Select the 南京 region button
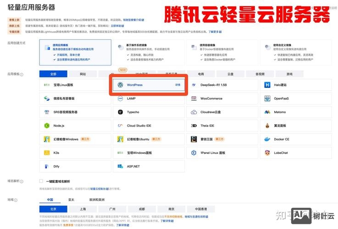The height and width of the screenshot is (229, 338). tap(172, 209)
